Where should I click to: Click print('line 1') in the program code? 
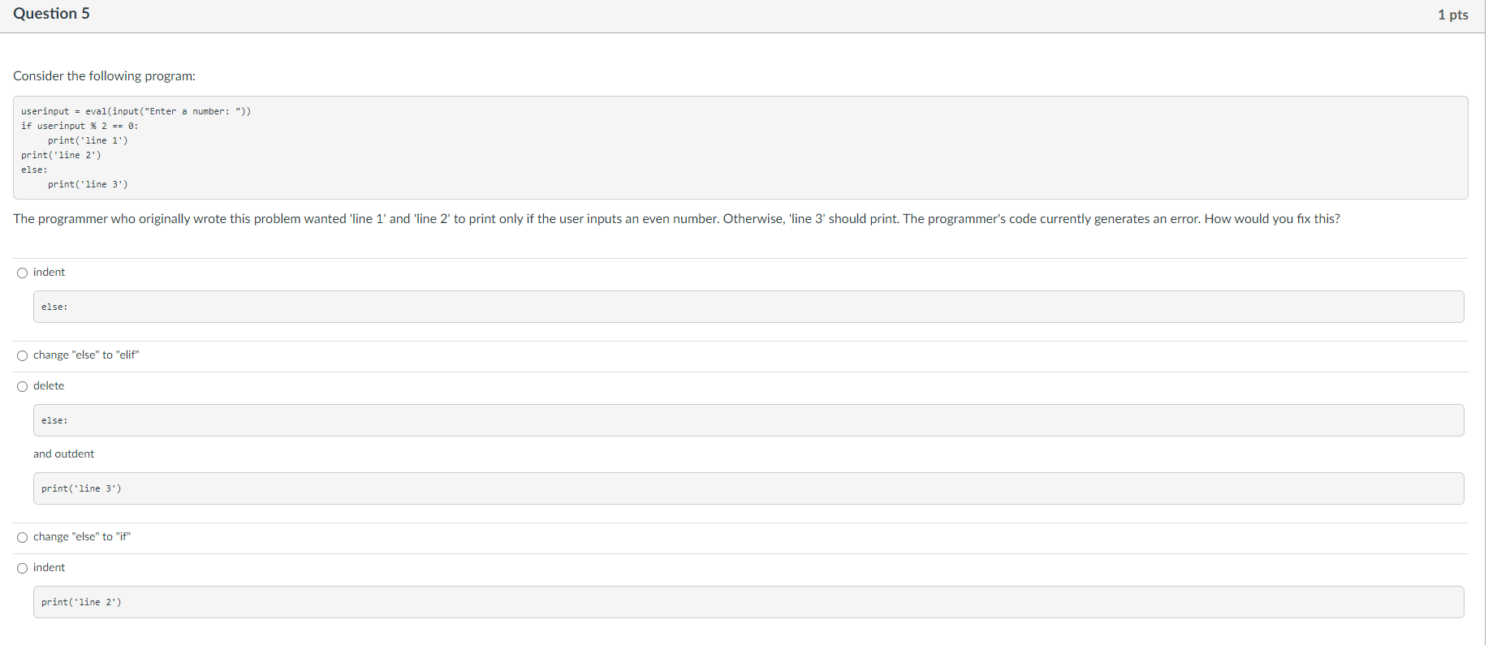[88, 140]
